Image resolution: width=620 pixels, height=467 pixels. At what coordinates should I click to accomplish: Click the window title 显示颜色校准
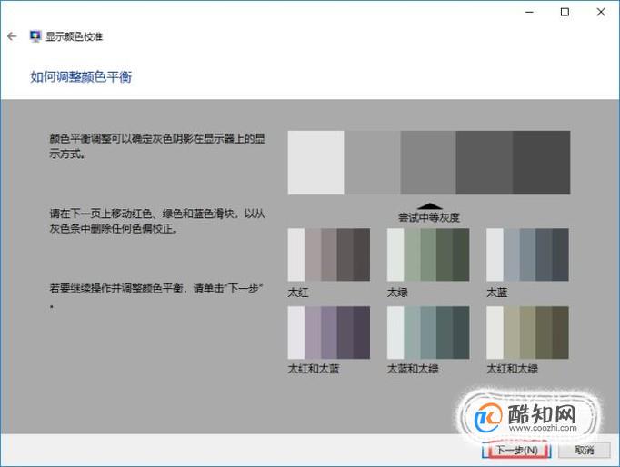(x=75, y=36)
